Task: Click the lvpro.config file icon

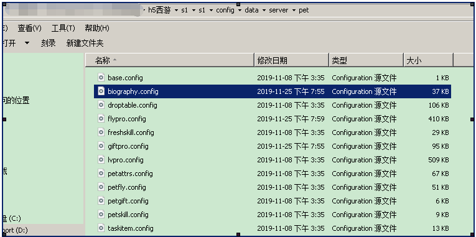Action: (101, 159)
